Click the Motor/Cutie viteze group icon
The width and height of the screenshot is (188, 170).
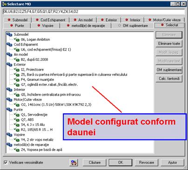(9, 99)
